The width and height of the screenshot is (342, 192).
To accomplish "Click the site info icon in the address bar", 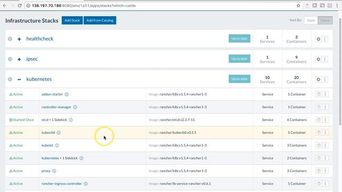I will [28, 6].
